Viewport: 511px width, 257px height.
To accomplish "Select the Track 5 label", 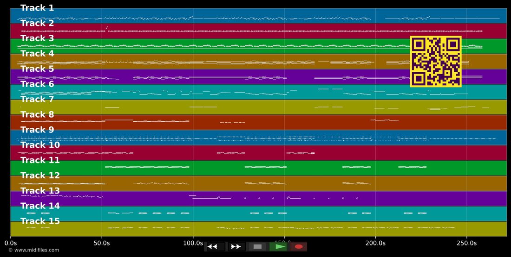I will [x=37, y=69].
